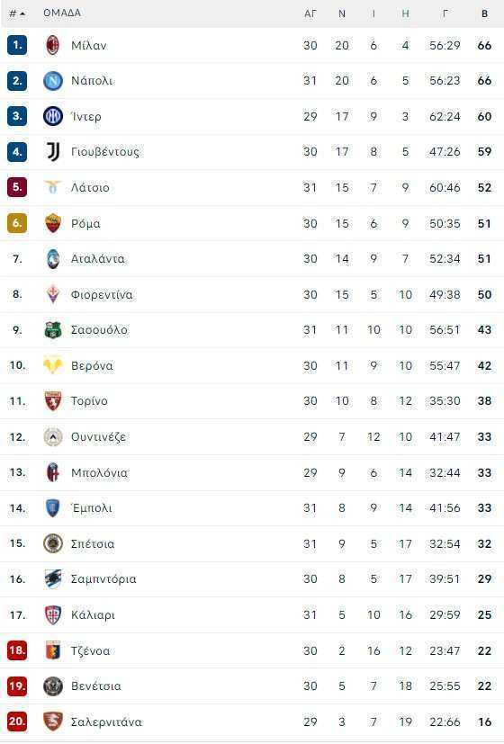Sort by the ΟΜΑΔΑ column header

62,13
